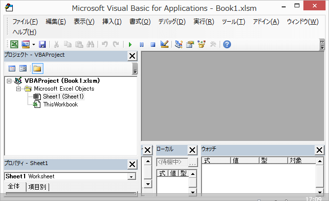
Task: Collapse VBAProject (Book1.xlsm) tree node
Action: (9, 81)
